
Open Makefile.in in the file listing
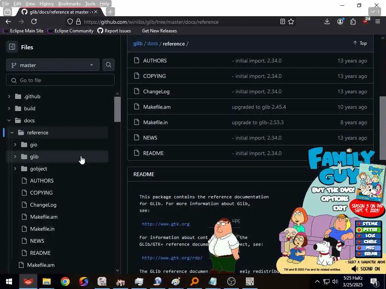coord(155,122)
